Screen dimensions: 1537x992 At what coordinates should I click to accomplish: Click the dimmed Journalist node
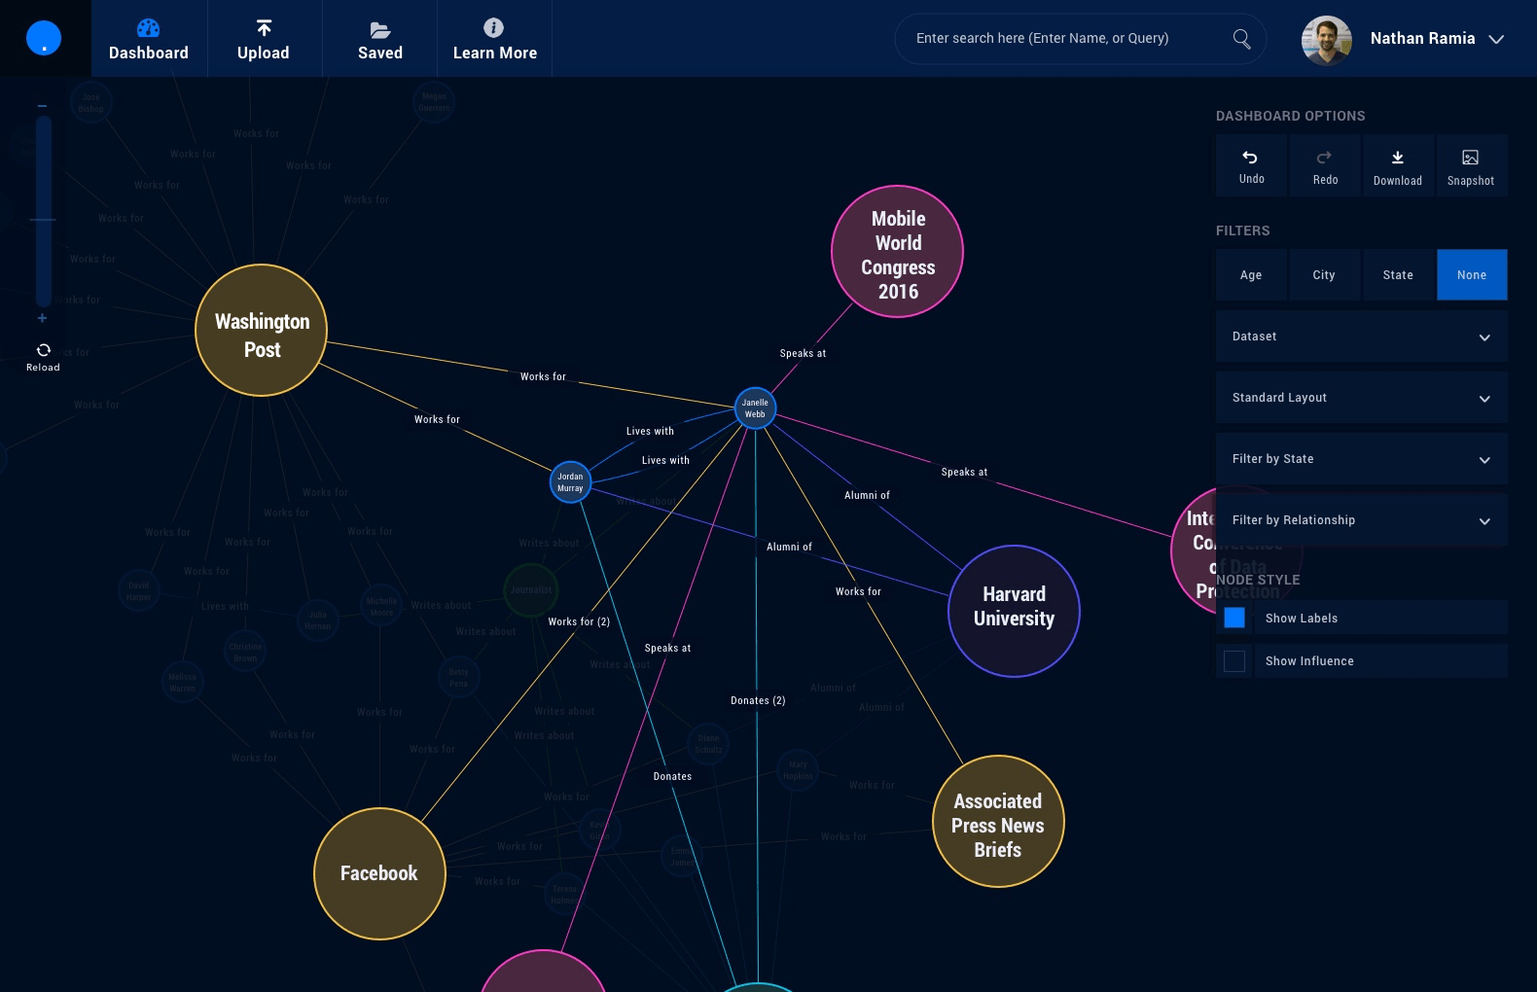[531, 590]
